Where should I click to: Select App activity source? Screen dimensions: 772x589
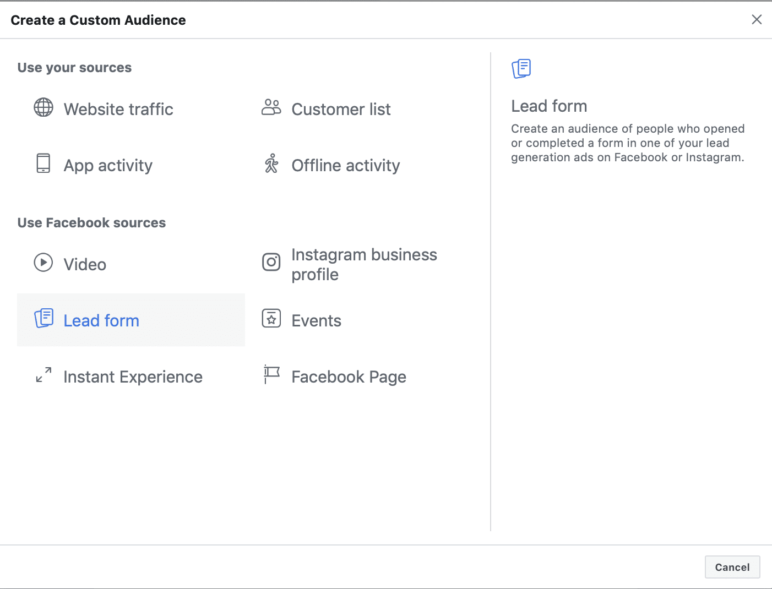click(108, 166)
